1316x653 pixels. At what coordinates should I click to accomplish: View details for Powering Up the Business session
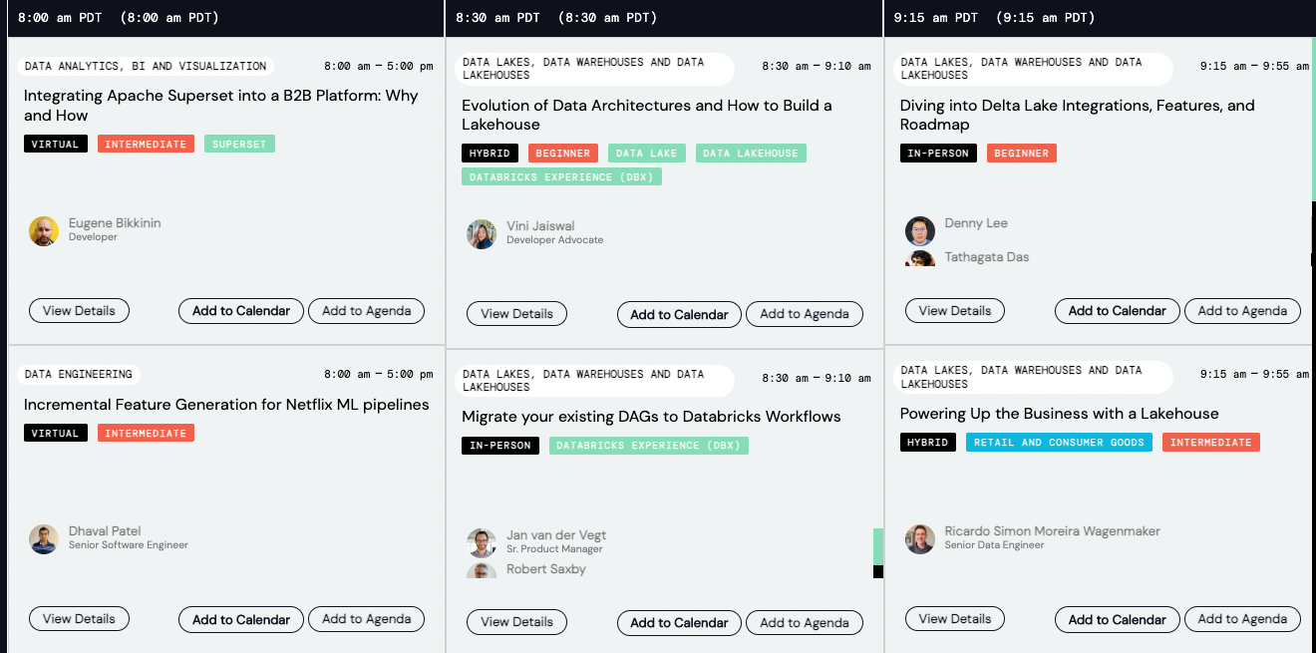point(954,619)
